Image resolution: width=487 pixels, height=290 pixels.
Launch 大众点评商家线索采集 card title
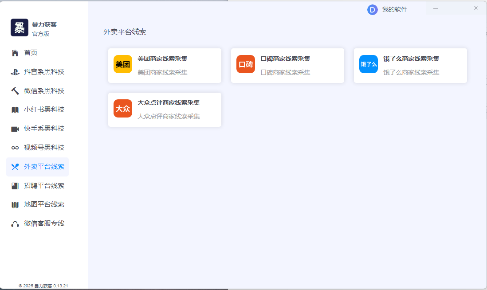[x=169, y=102]
